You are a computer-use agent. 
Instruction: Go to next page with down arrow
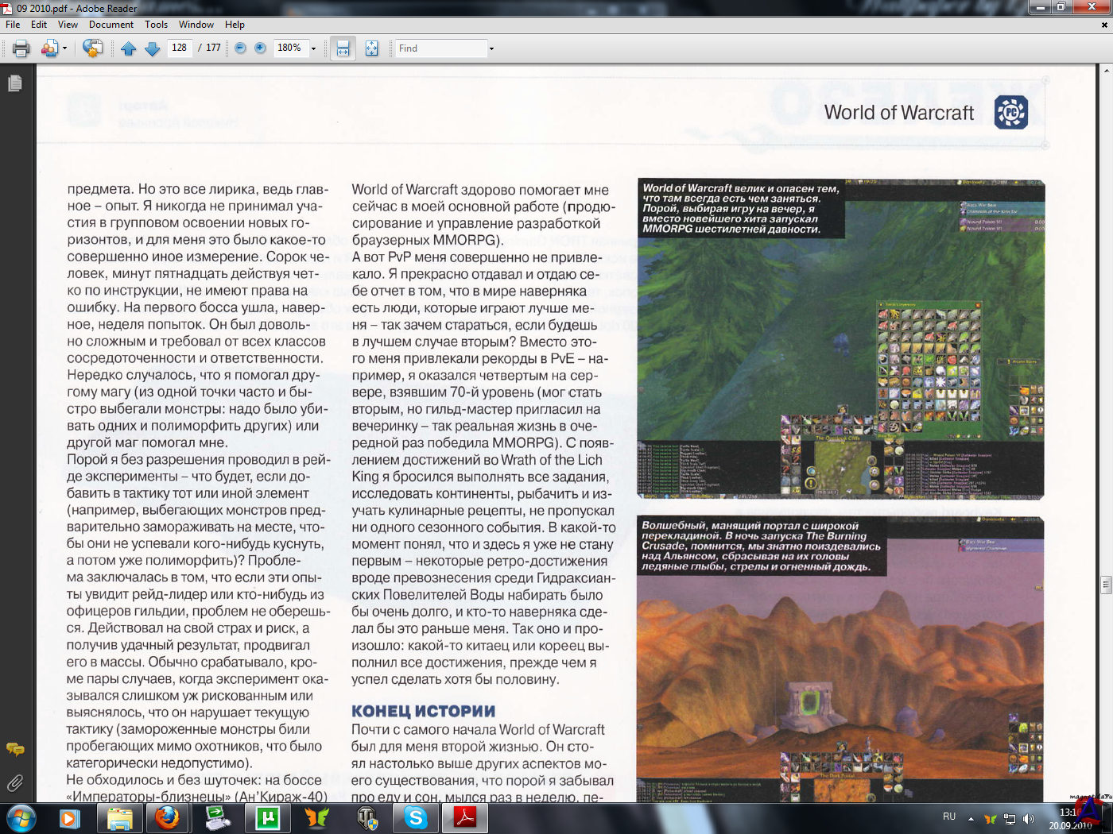click(153, 48)
